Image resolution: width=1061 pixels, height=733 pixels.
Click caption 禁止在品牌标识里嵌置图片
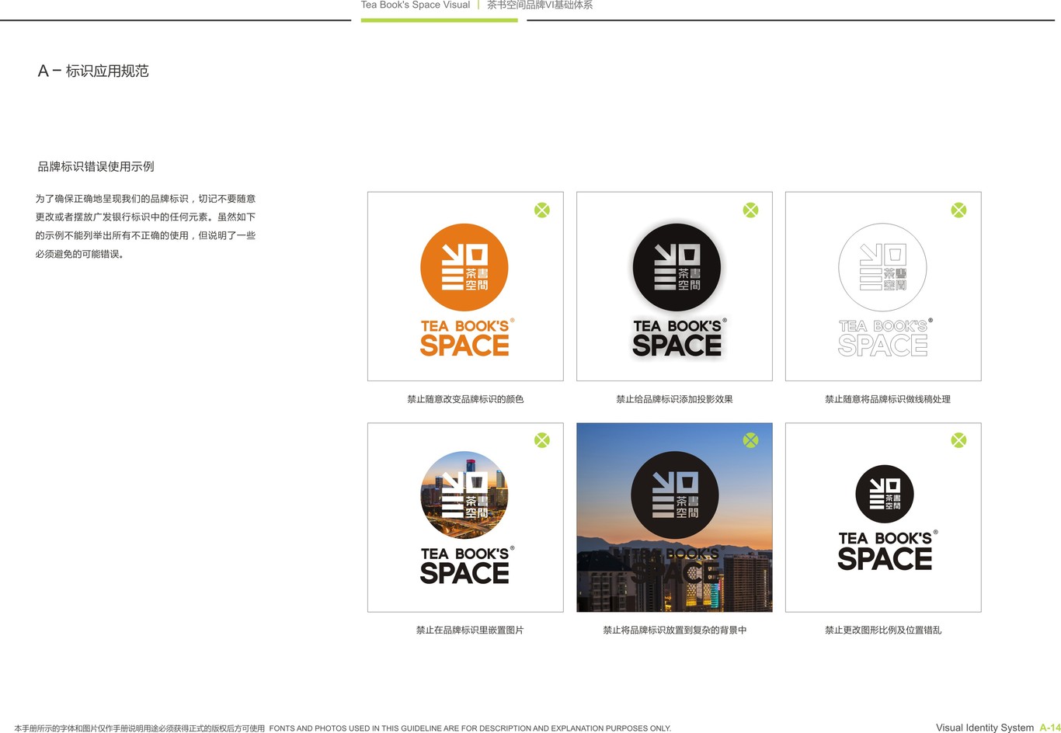(470, 630)
